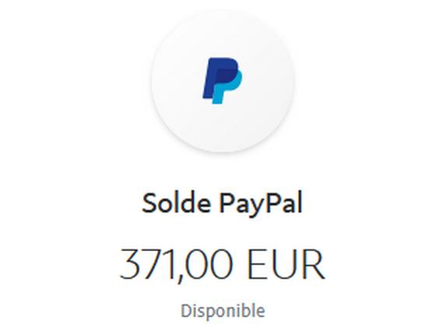Click the Disponible status label
This screenshot has height=335, width=432.
223,312
